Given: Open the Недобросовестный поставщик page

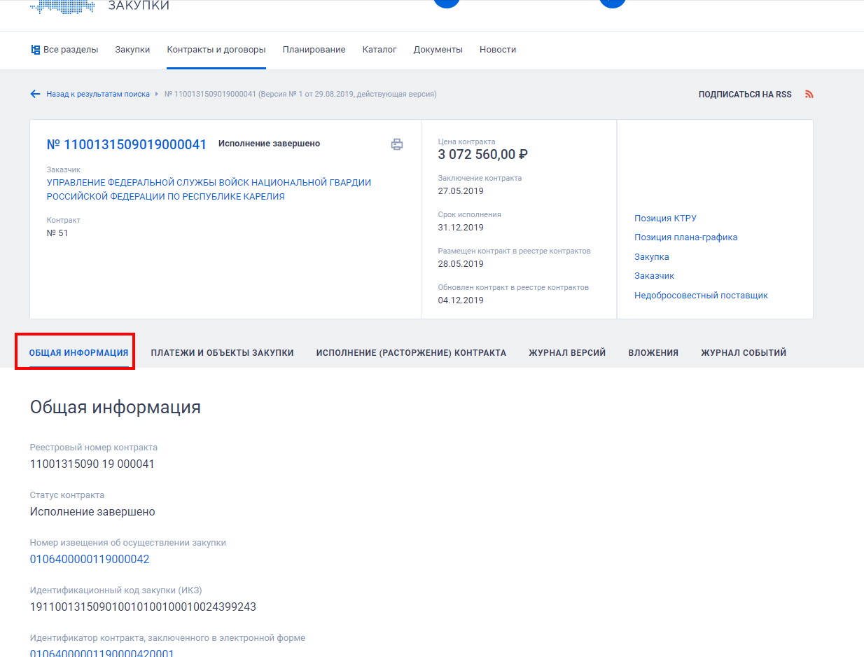Looking at the screenshot, I should click(702, 295).
